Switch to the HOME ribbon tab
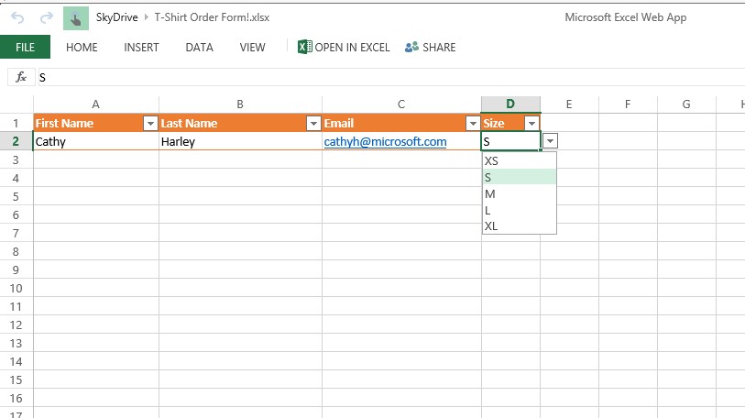The width and height of the screenshot is (745, 418). click(82, 48)
